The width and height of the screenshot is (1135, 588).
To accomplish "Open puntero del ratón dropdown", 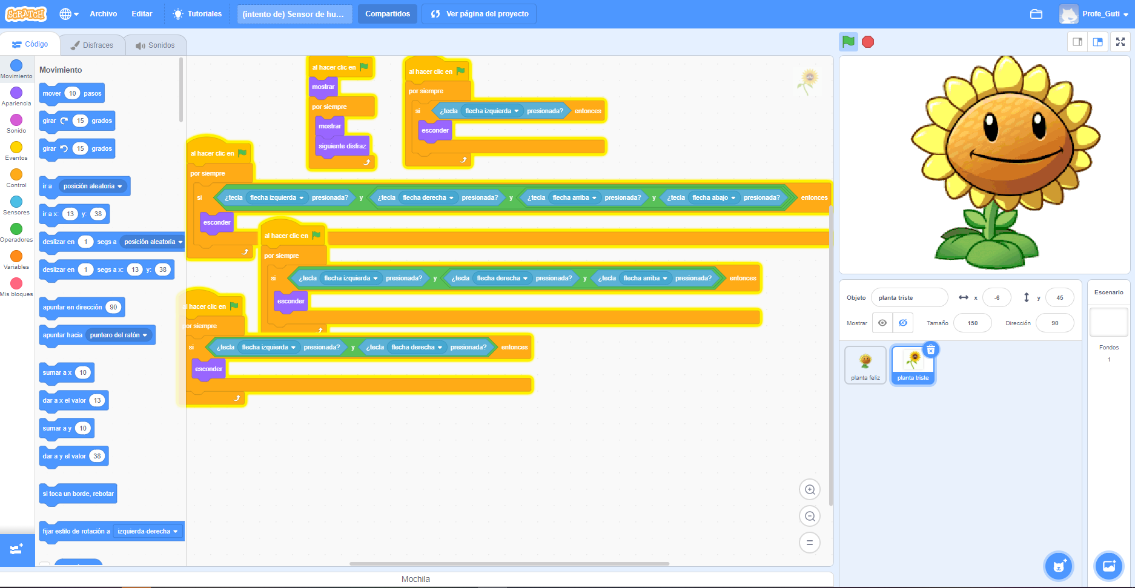I will click(119, 335).
